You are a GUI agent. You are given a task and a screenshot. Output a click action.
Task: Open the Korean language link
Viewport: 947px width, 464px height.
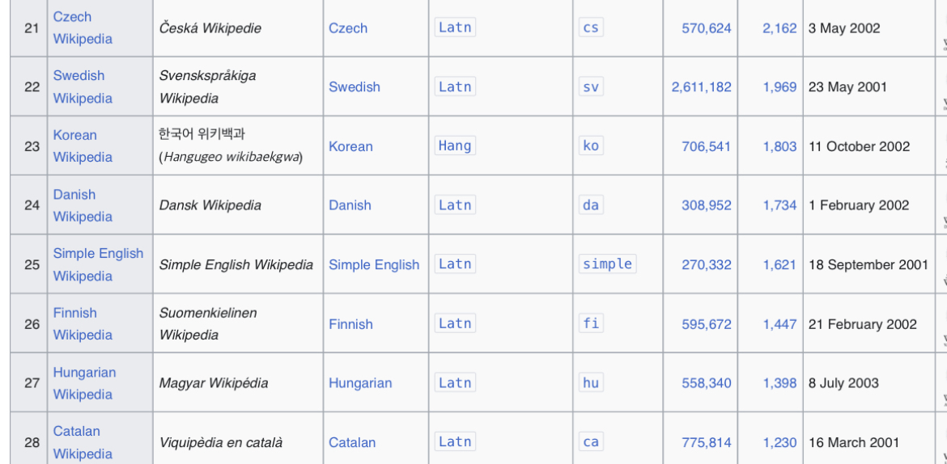(350, 146)
